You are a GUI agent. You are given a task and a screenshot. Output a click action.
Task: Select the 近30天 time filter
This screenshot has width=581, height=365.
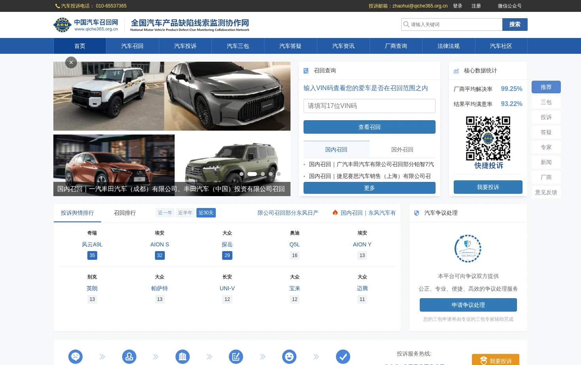tap(206, 213)
